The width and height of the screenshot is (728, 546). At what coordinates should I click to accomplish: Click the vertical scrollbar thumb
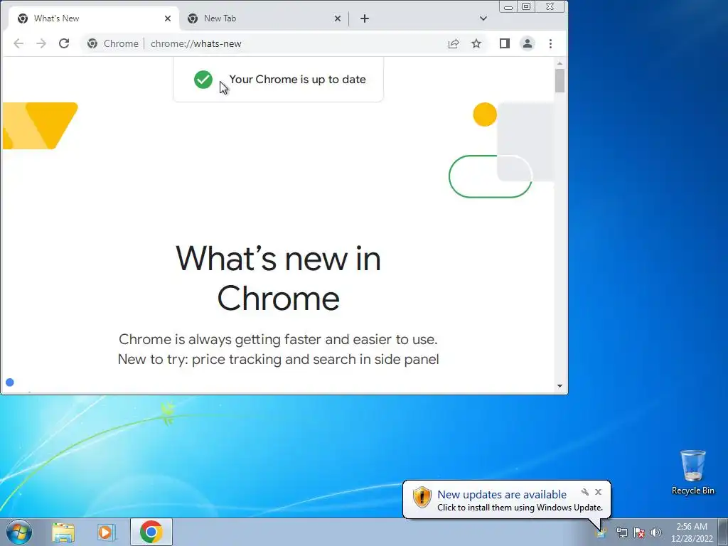pyautogui.click(x=560, y=80)
